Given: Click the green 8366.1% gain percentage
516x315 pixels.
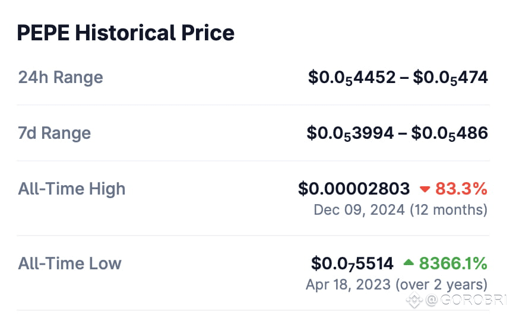Looking at the screenshot, I should (453, 263).
